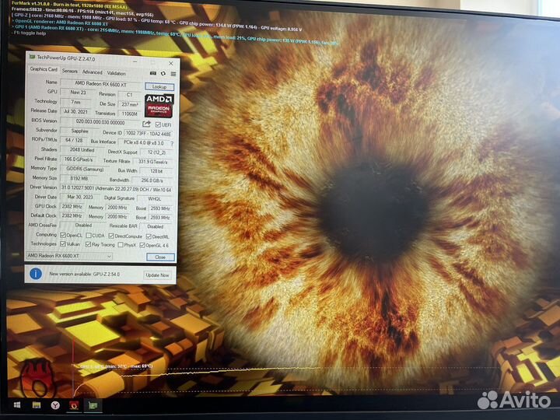Toggle the DirectCompute checkbox

[x=111, y=236]
